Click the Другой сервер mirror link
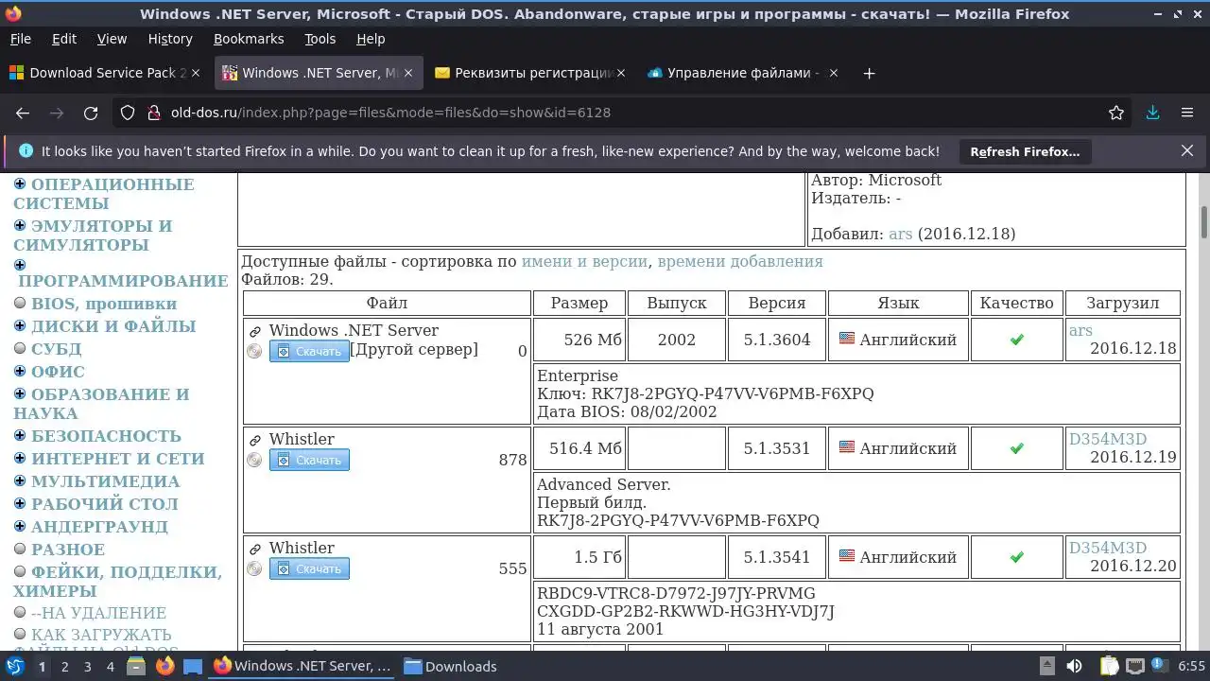This screenshot has width=1210, height=681. [x=414, y=350]
